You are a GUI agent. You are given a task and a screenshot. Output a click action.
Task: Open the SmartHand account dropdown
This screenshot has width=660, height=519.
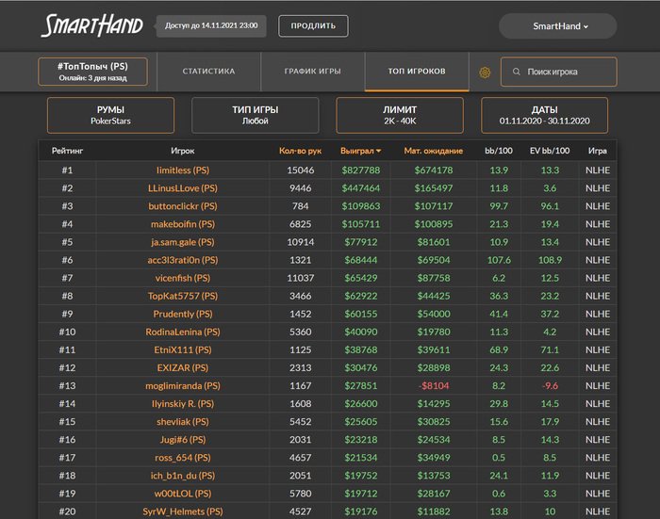coord(560,26)
